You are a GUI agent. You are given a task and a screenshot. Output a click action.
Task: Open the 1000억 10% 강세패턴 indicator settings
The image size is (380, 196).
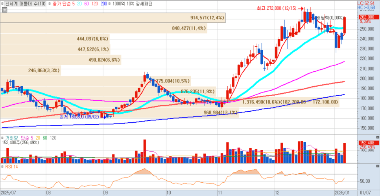coord(132,3)
